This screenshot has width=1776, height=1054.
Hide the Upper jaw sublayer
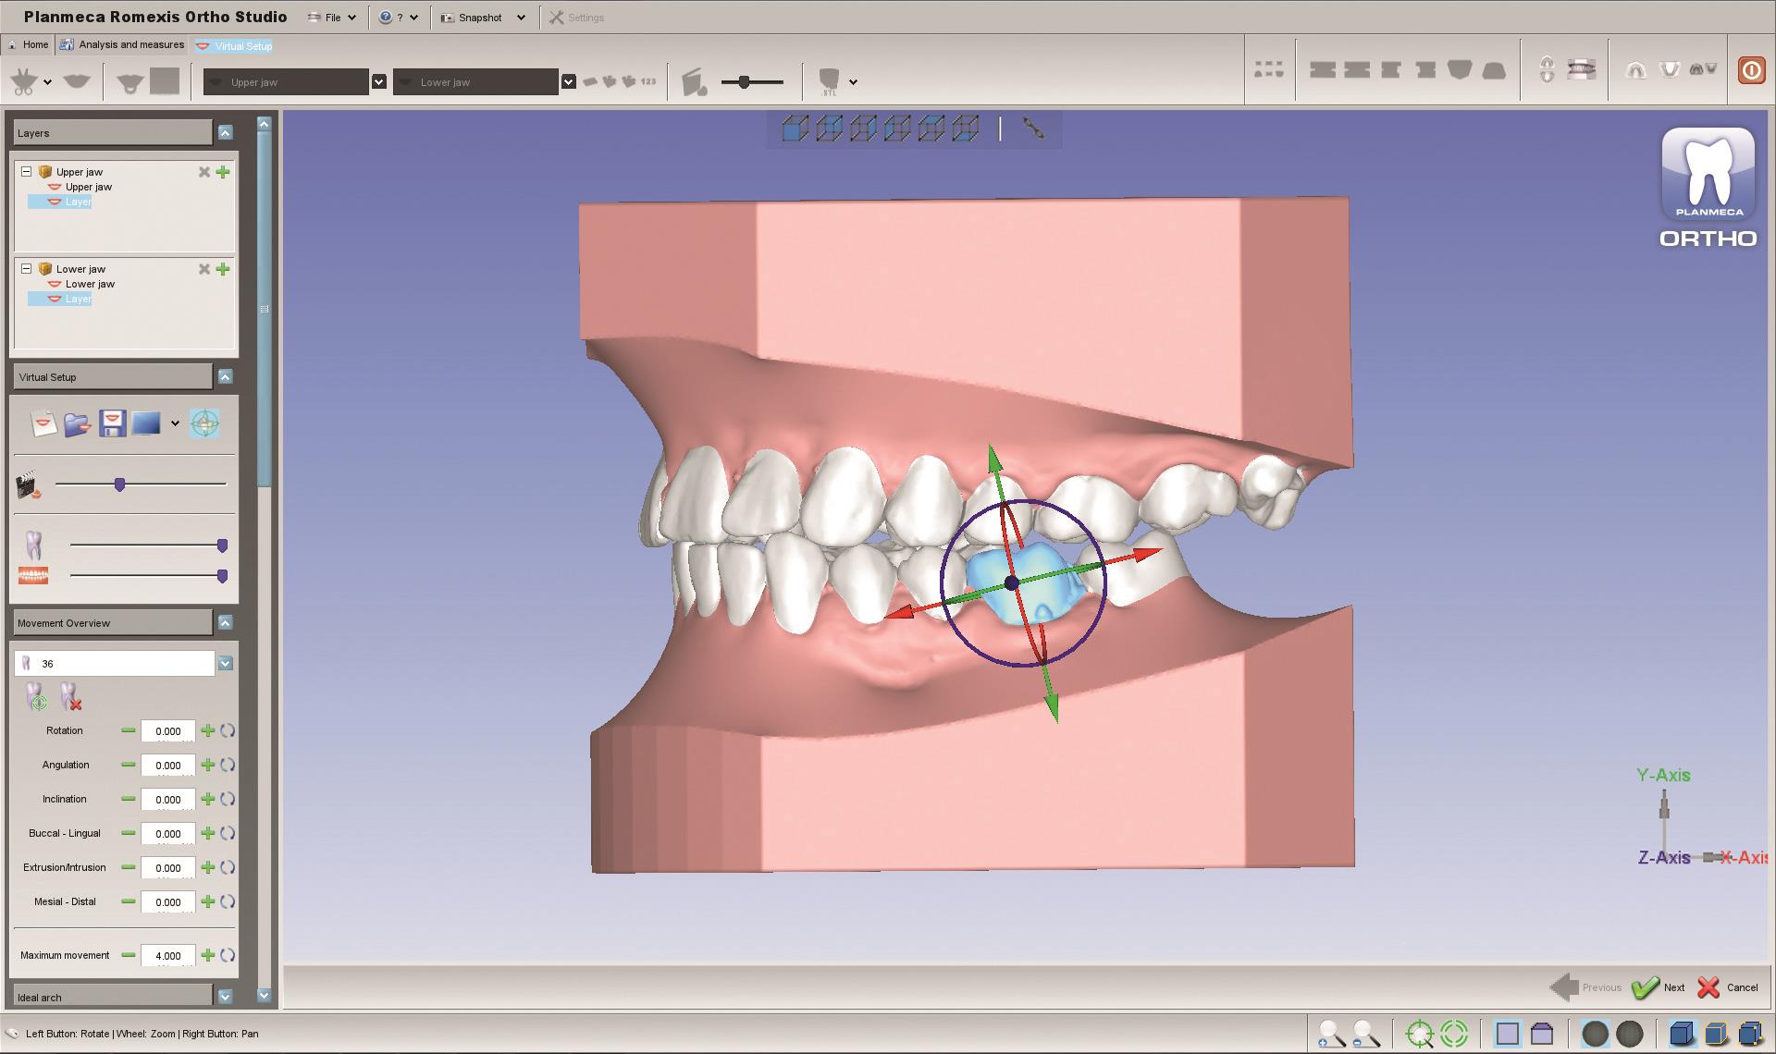tap(52, 186)
